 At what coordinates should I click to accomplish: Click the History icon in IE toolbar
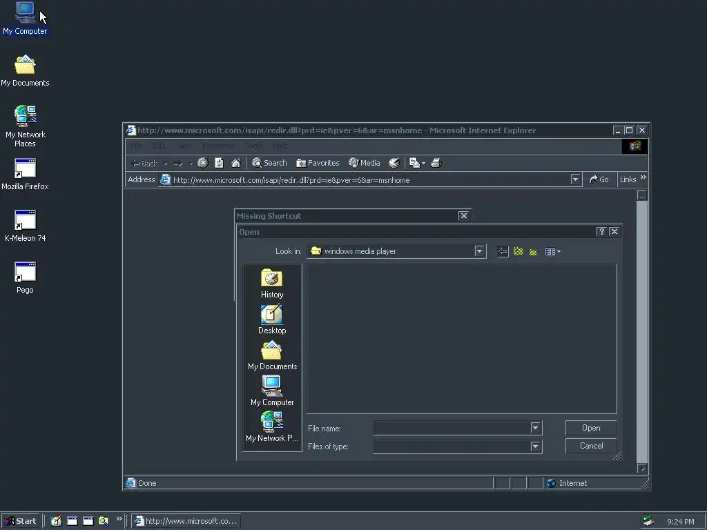click(394, 163)
